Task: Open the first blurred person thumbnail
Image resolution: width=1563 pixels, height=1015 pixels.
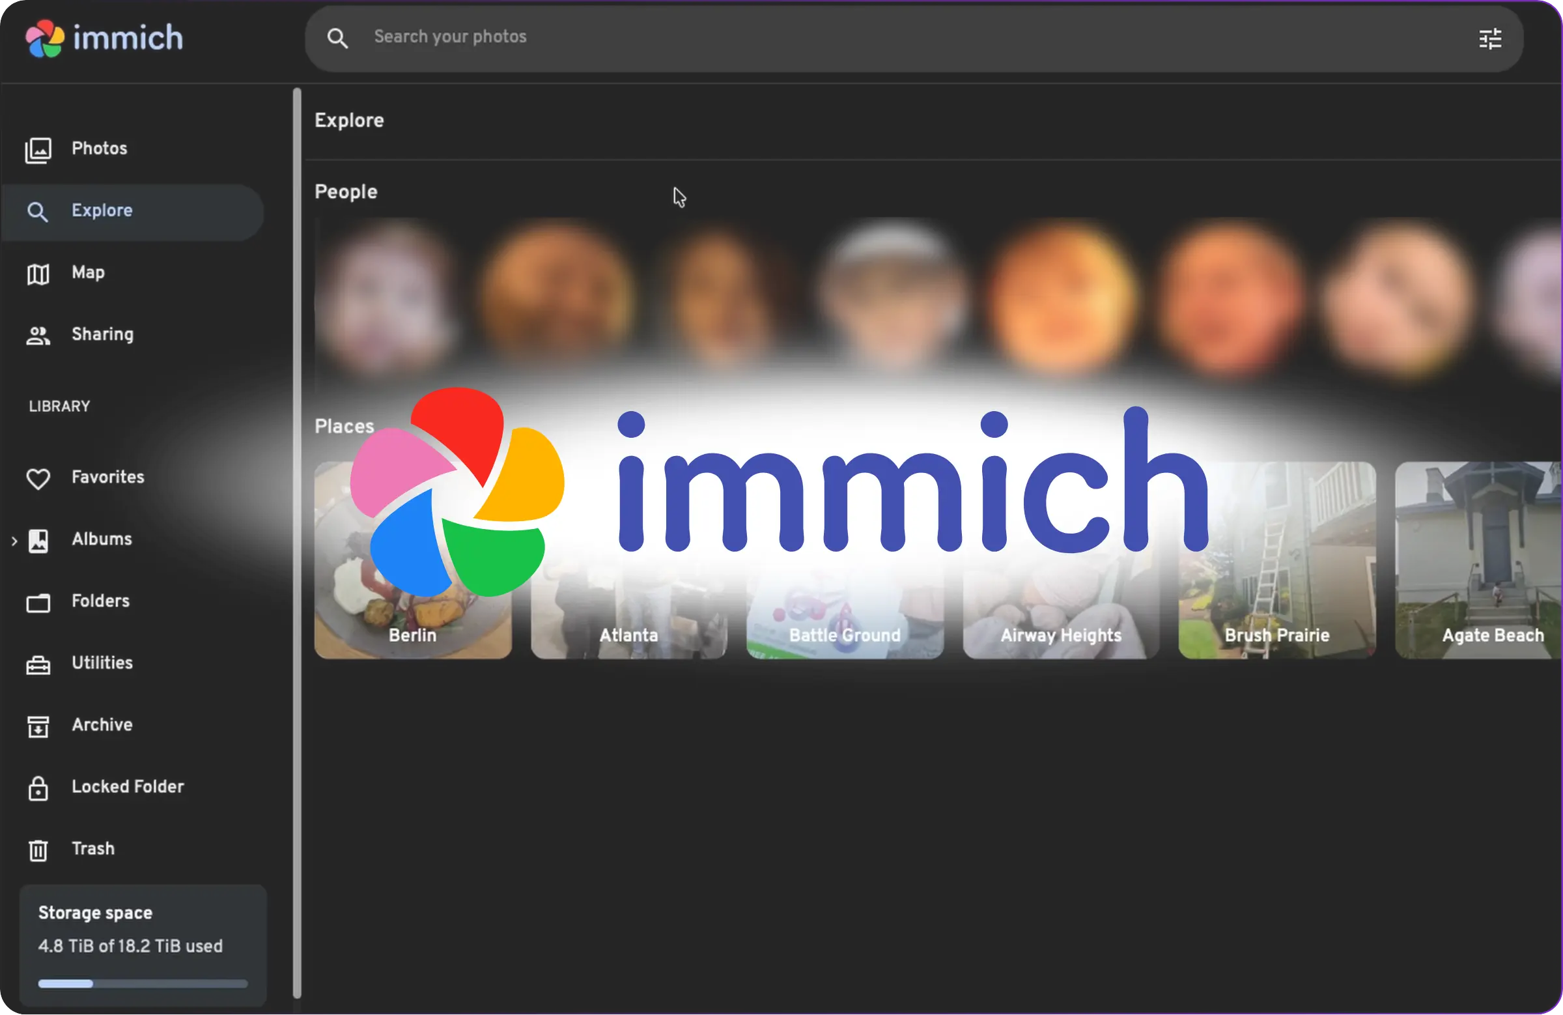Action: click(x=389, y=299)
